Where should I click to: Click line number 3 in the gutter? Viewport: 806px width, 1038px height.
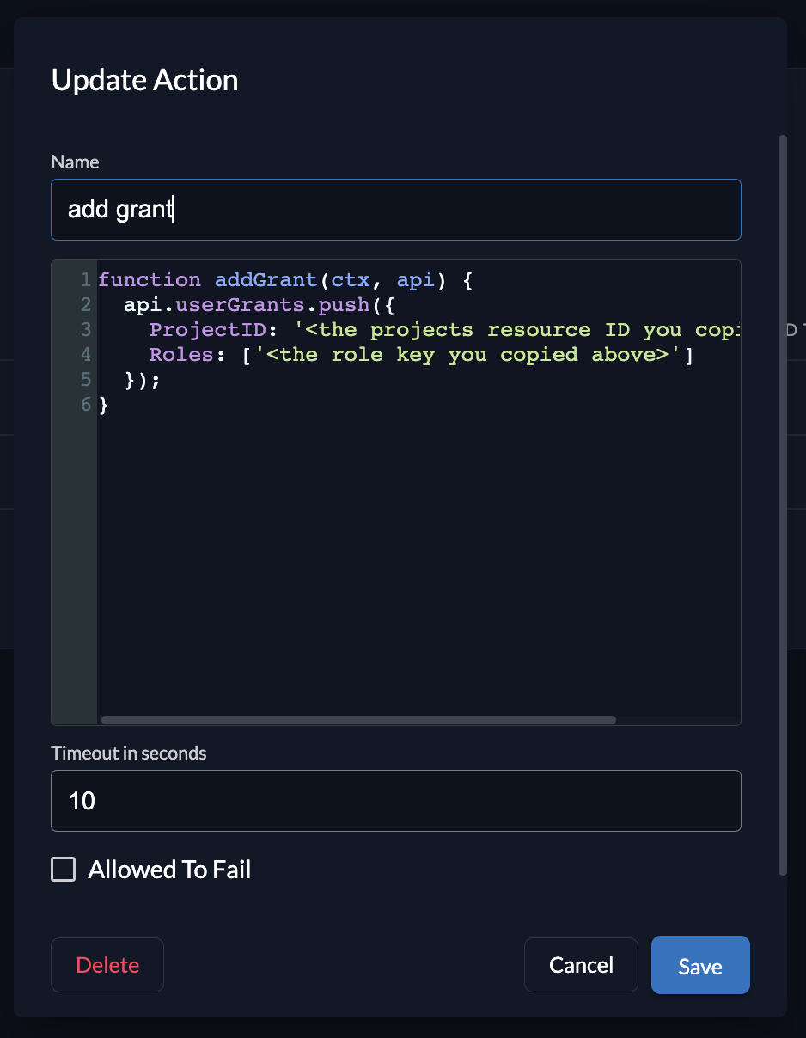[x=86, y=330]
